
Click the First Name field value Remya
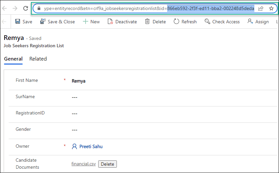point(79,81)
